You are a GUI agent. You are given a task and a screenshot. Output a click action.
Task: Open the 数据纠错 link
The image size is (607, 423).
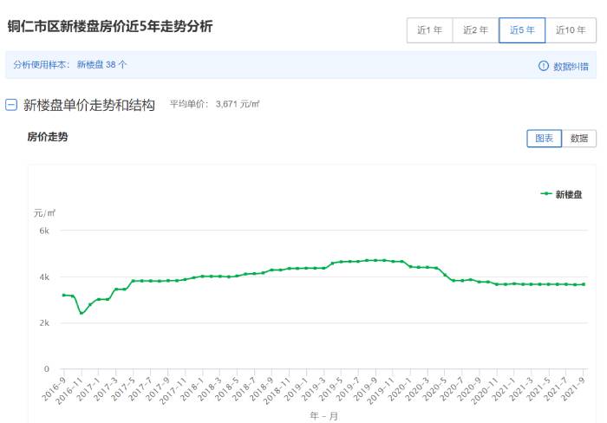pyautogui.click(x=571, y=66)
